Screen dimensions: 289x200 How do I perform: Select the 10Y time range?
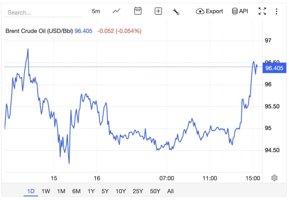pos(121,191)
